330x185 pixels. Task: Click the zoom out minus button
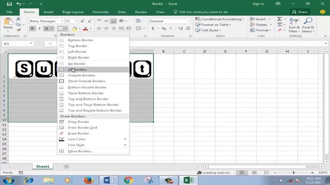click(x=275, y=173)
